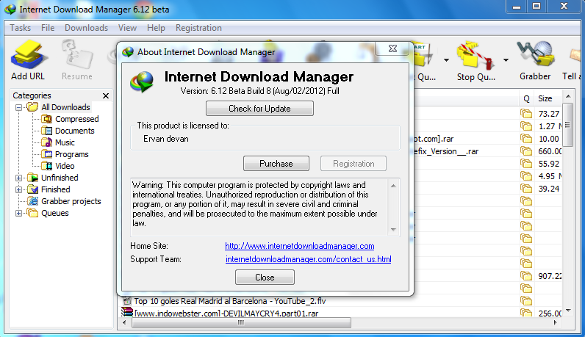Click scroll-right arrow of download list
The height and width of the screenshot is (337, 585).
[x=556, y=322]
